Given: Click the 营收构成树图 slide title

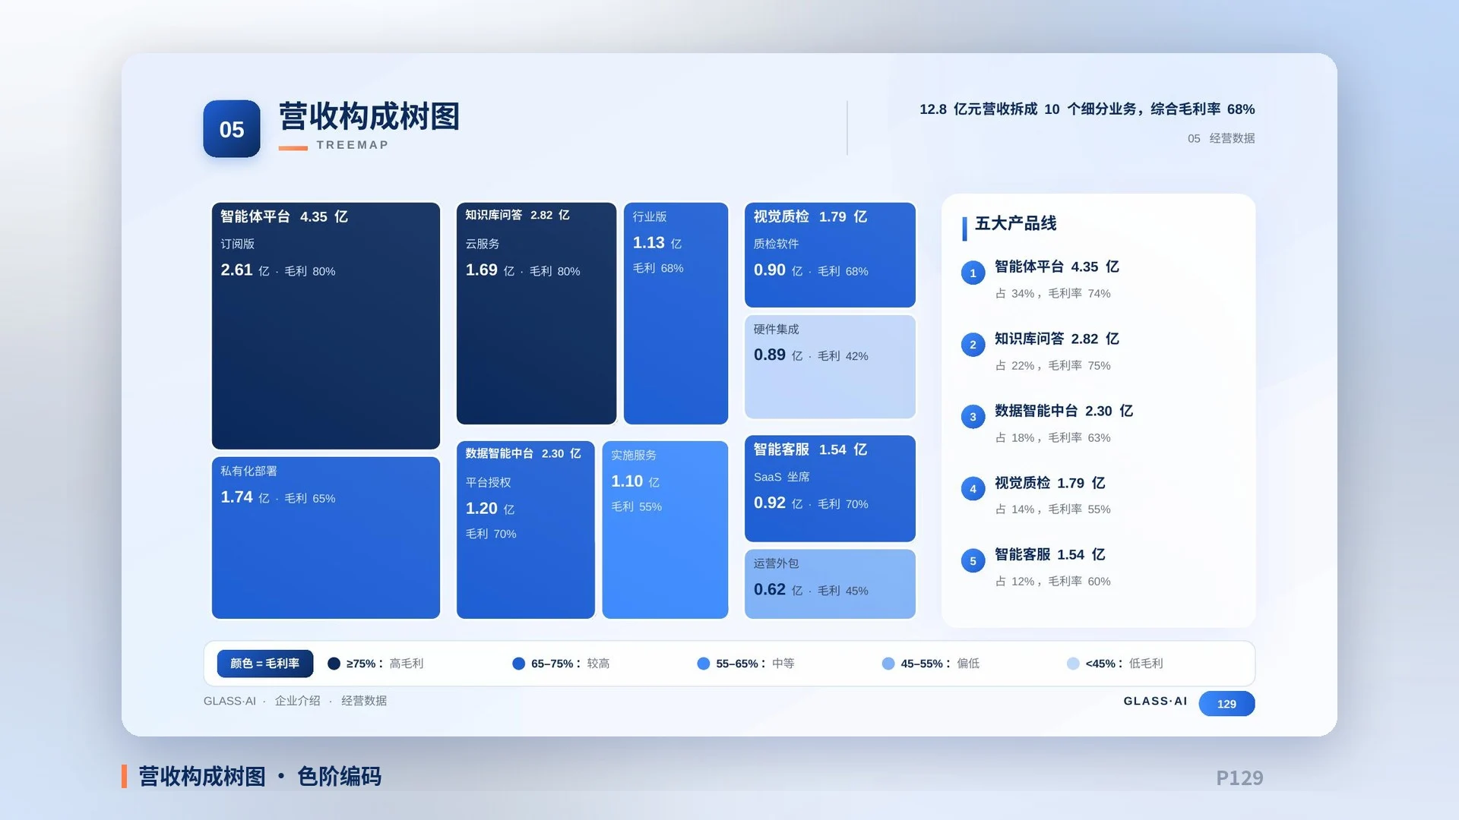Looking at the screenshot, I should click(x=369, y=117).
